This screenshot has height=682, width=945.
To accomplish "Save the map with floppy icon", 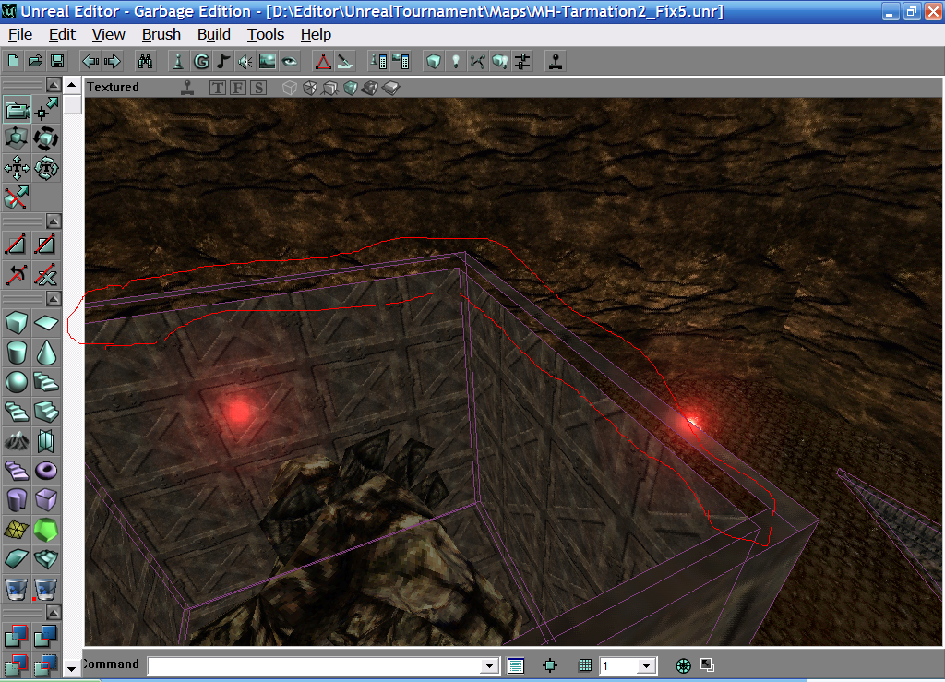I will (x=57, y=62).
